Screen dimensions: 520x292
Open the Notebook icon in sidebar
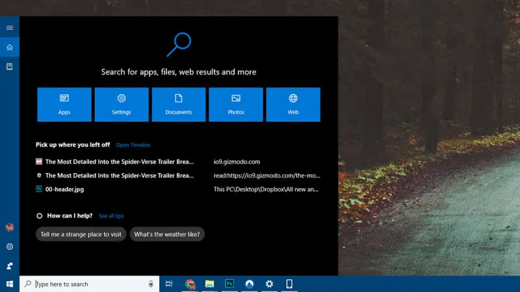point(10,66)
